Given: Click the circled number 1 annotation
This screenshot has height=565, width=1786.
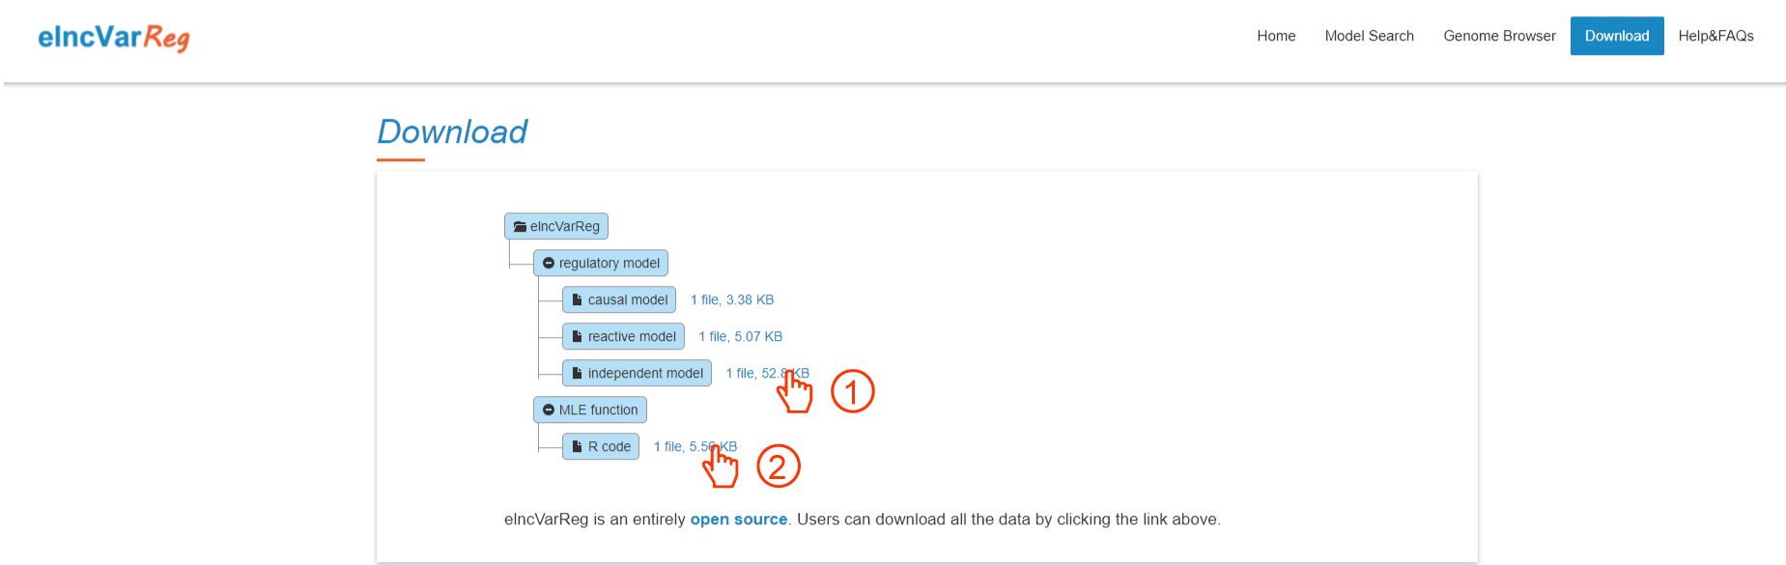Looking at the screenshot, I should pyautogui.click(x=852, y=392).
